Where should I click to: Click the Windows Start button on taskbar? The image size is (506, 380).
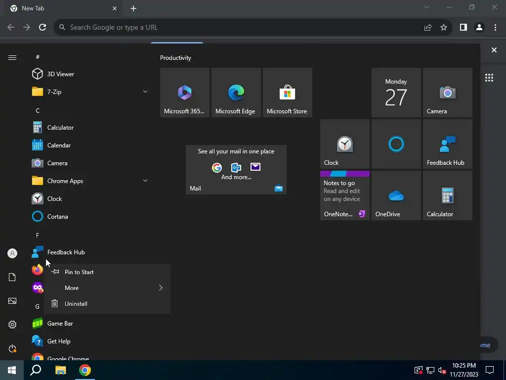pyautogui.click(x=12, y=370)
